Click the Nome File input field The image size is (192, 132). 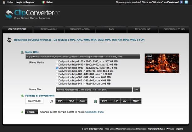(x=94, y=90)
